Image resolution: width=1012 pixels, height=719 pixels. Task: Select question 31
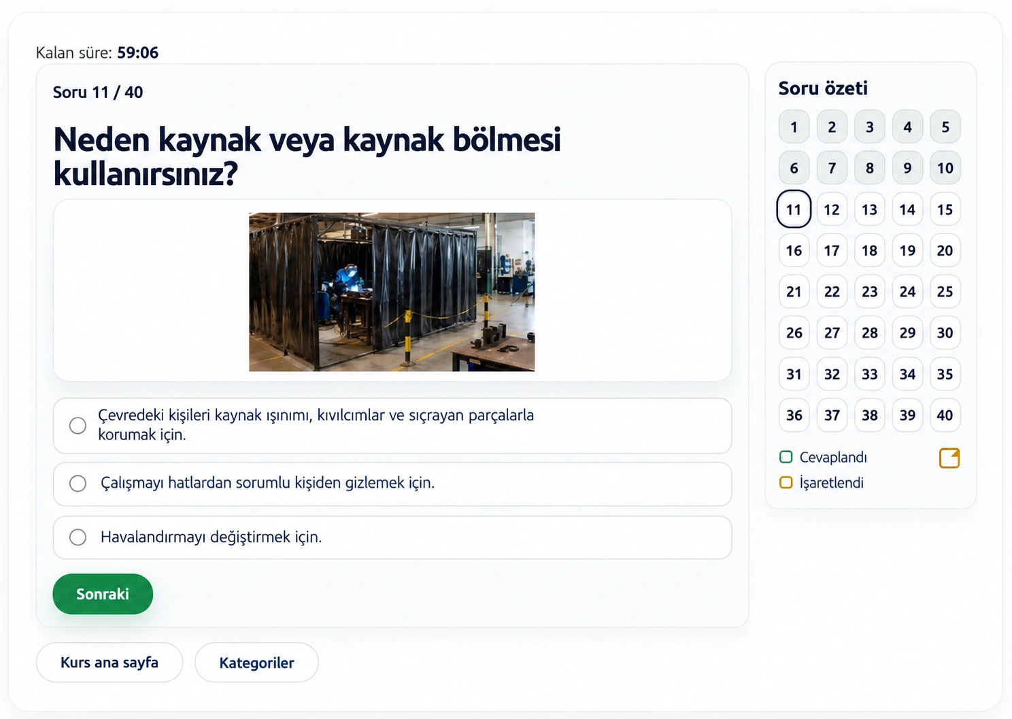click(x=794, y=374)
